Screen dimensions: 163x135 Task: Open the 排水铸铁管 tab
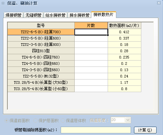79,15
